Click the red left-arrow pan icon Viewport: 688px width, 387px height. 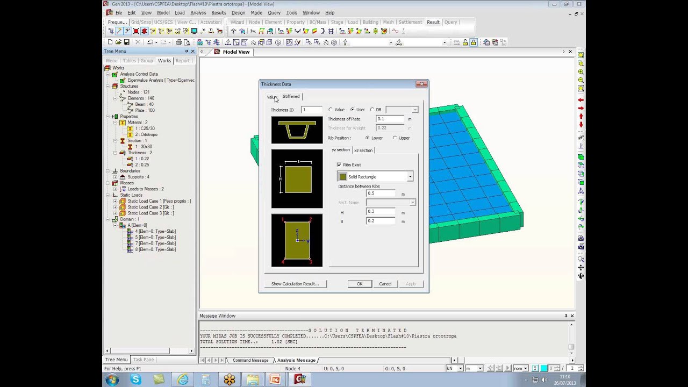(x=581, y=100)
